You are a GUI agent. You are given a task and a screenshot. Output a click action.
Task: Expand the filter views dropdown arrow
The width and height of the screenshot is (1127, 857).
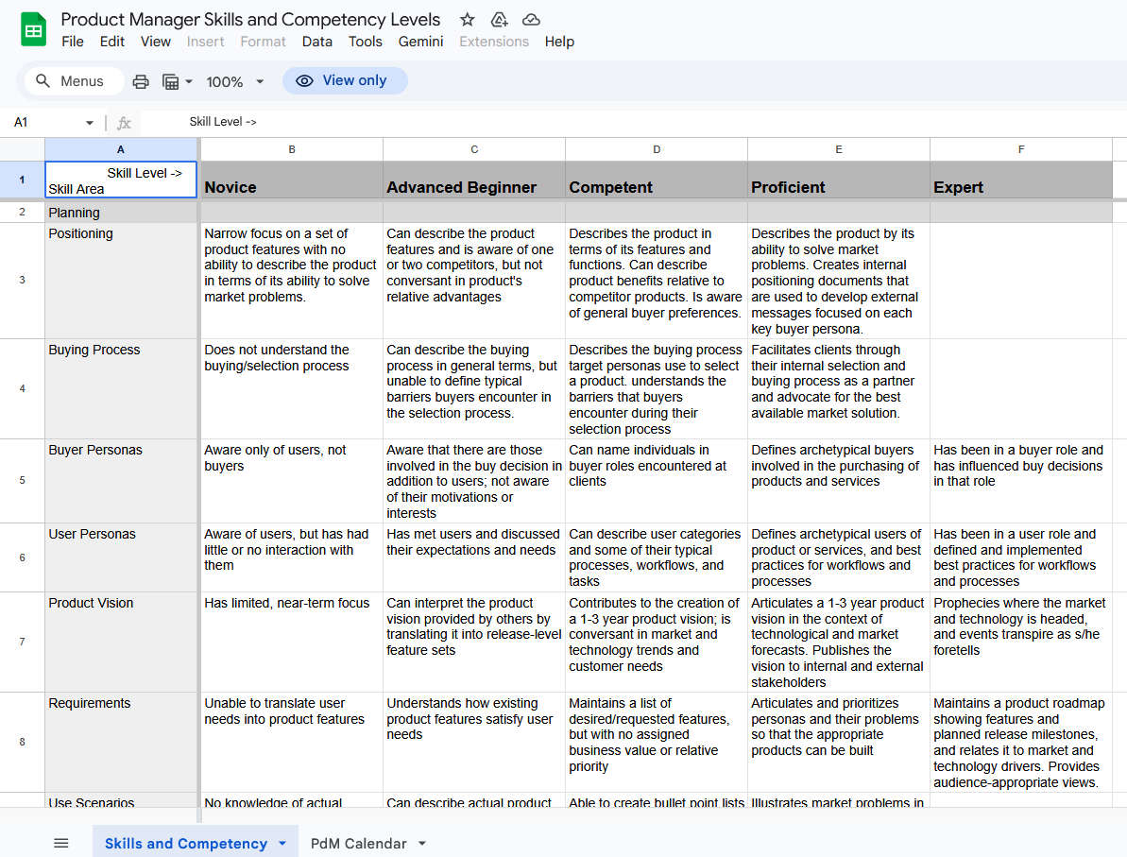point(189,81)
